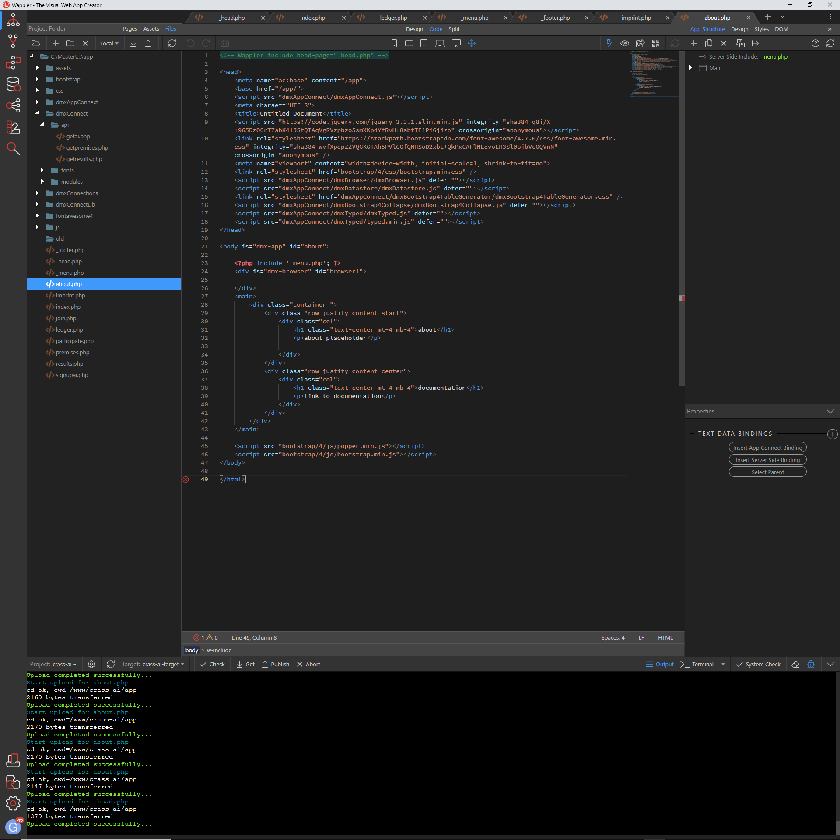Select the phone viewport size icon
Screen dimensions: 840x840
(394, 43)
